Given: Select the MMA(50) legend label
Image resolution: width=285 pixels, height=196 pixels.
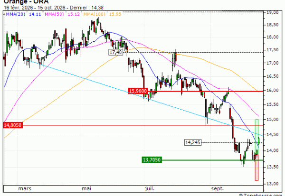Looking at the screenshot, I should 54,14.
